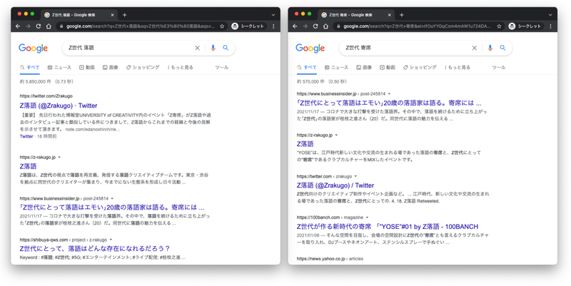Screen dimensions: 571x286
Task: Open もっと見る menu in left window
Action: (x=181, y=67)
